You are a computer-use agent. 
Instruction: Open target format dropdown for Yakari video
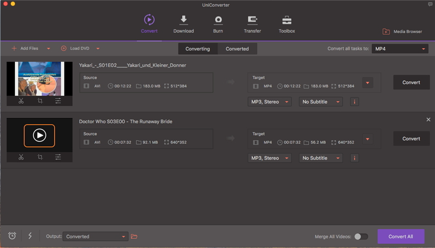[367, 82]
